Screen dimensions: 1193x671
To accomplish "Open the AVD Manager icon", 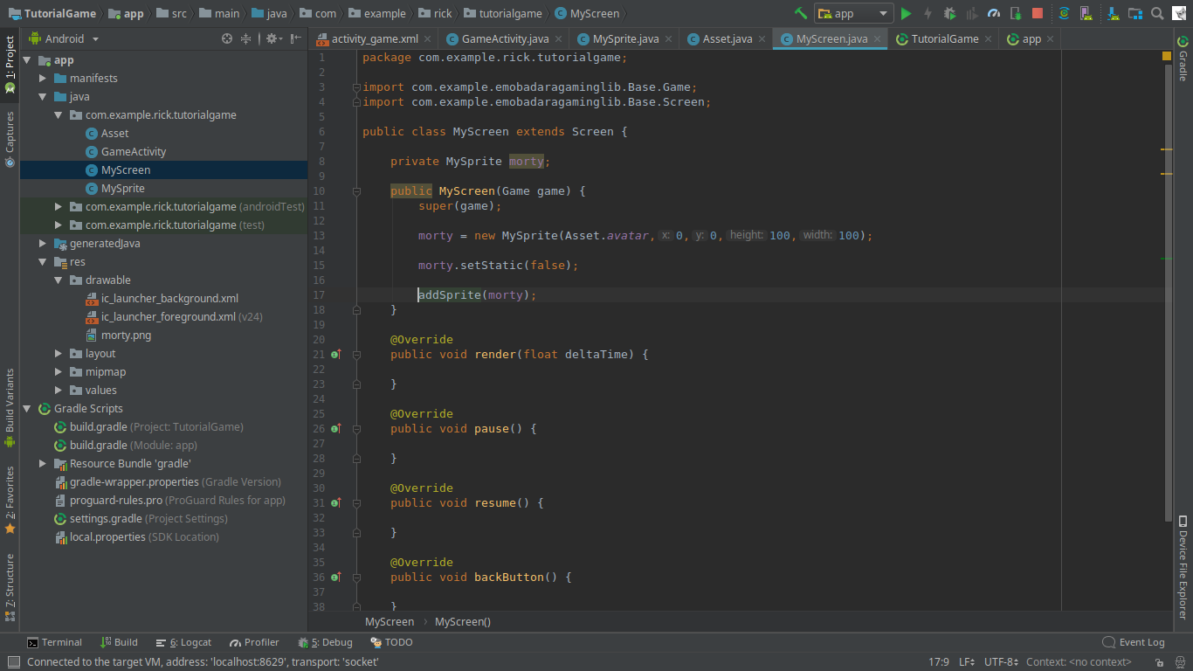I will (1085, 13).
